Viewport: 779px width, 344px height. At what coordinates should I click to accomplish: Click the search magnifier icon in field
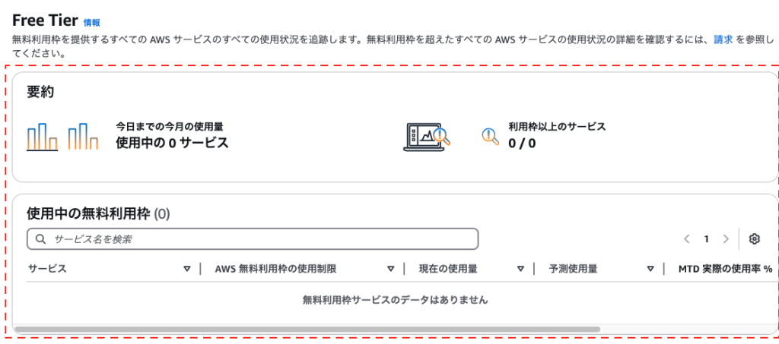click(x=41, y=239)
